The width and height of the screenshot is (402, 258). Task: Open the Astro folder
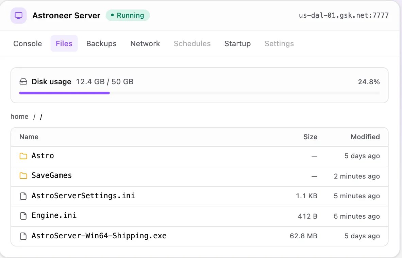coord(43,155)
